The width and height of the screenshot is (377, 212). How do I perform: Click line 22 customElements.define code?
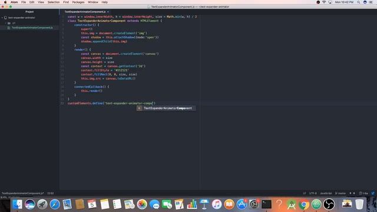111,103
